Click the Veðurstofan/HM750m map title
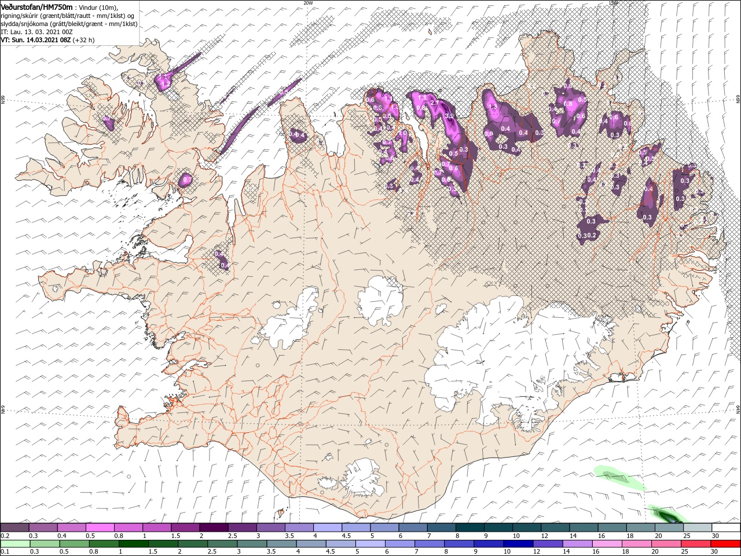This screenshot has height=556, width=741. tap(37, 6)
